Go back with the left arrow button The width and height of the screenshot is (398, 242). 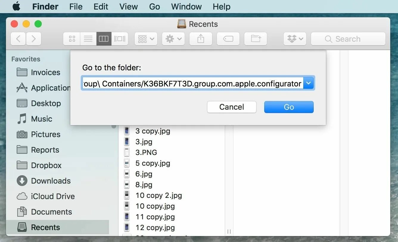tap(18, 39)
